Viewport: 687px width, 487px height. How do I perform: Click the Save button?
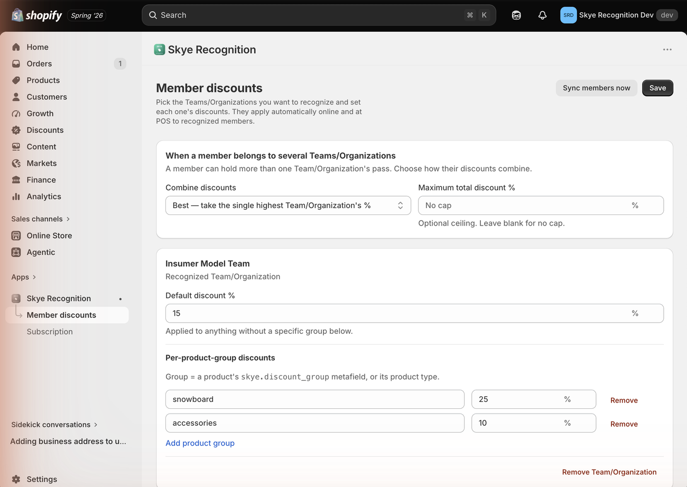(657, 88)
